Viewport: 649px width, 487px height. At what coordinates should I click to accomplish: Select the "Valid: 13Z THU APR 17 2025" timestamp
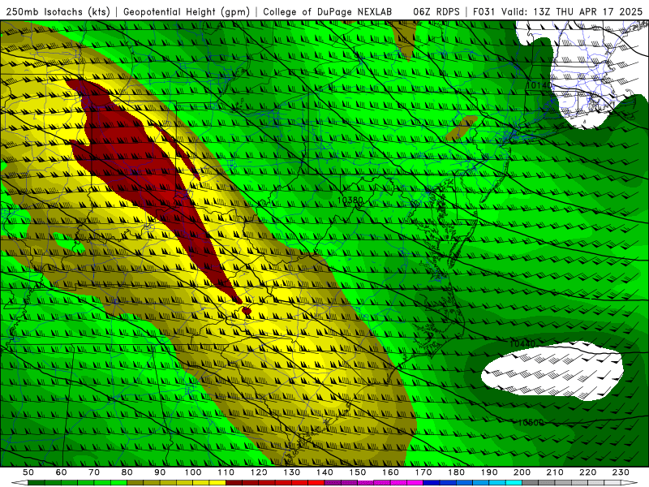point(572,11)
